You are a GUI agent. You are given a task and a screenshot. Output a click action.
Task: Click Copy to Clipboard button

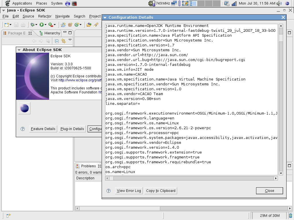point(161,191)
